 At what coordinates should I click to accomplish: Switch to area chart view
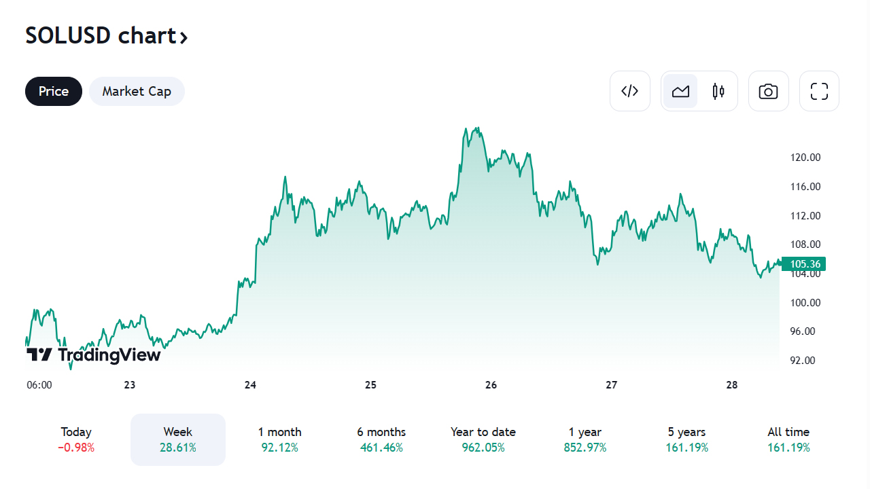pyautogui.click(x=680, y=91)
